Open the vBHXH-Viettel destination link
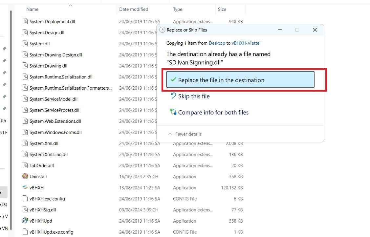 pyautogui.click(x=246, y=43)
